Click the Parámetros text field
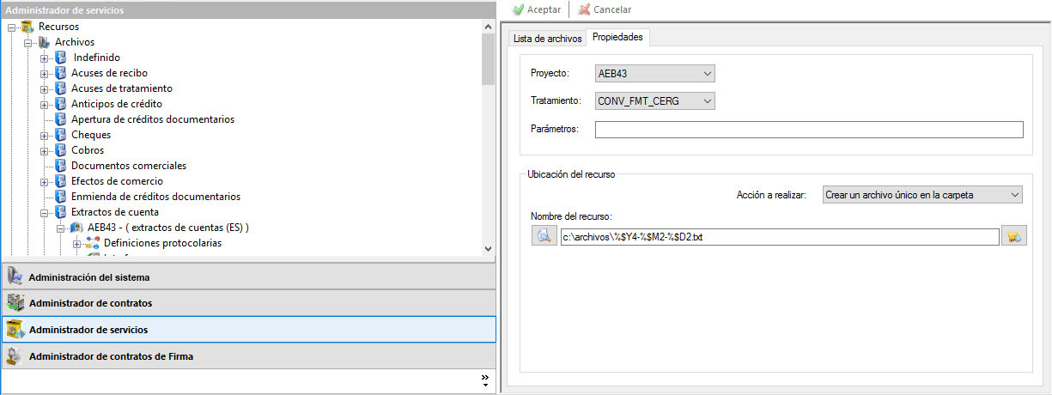 tap(808, 130)
